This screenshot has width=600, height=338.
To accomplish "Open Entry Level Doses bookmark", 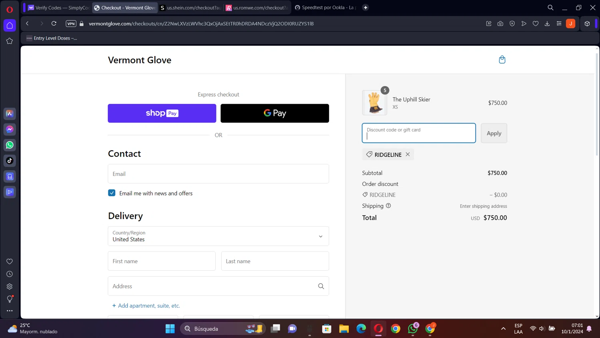I will point(52,38).
